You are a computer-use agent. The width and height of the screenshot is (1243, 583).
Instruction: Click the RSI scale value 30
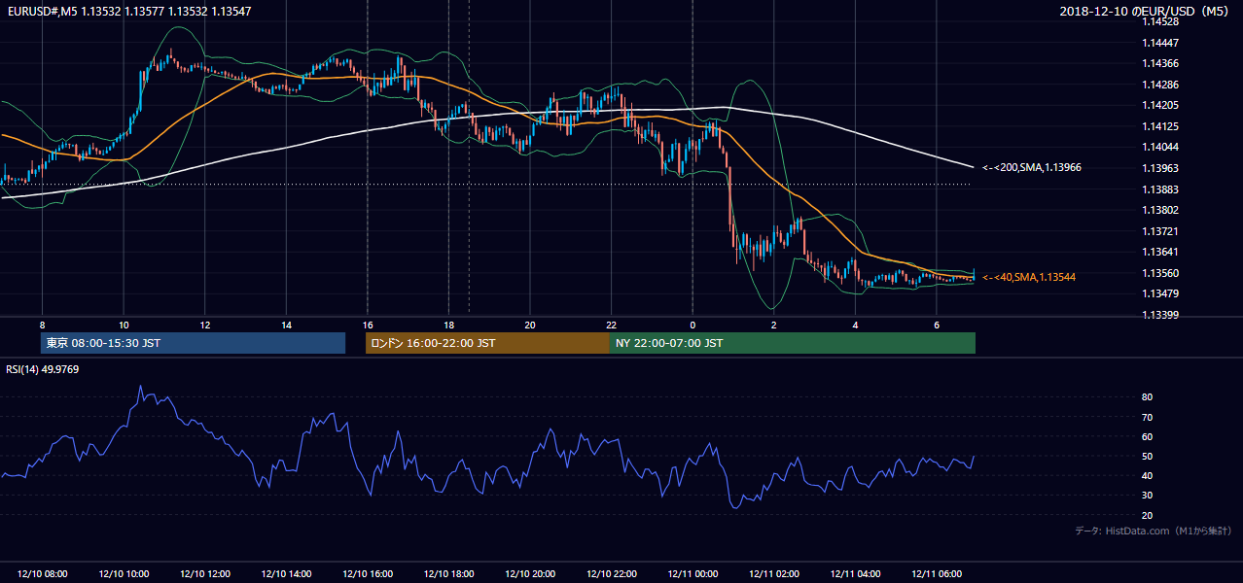pyautogui.click(x=1148, y=495)
